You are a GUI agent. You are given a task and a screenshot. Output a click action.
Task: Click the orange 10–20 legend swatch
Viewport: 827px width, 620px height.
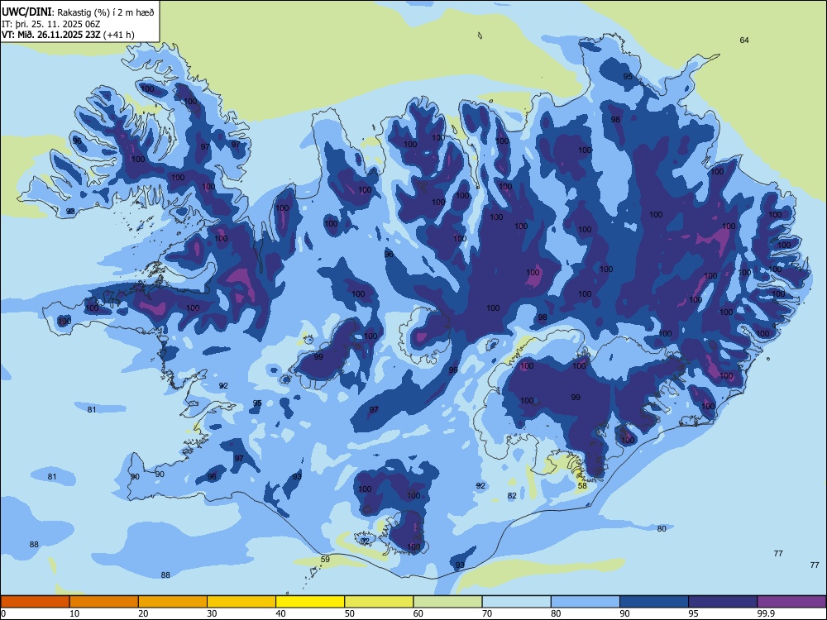(104, 602)
